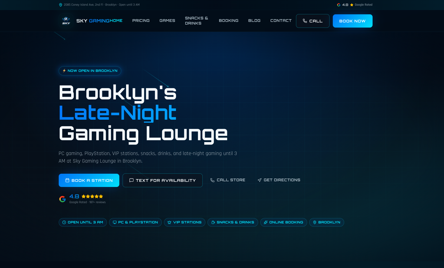
Task: Open the Home menu item
Action: (116, 21)
